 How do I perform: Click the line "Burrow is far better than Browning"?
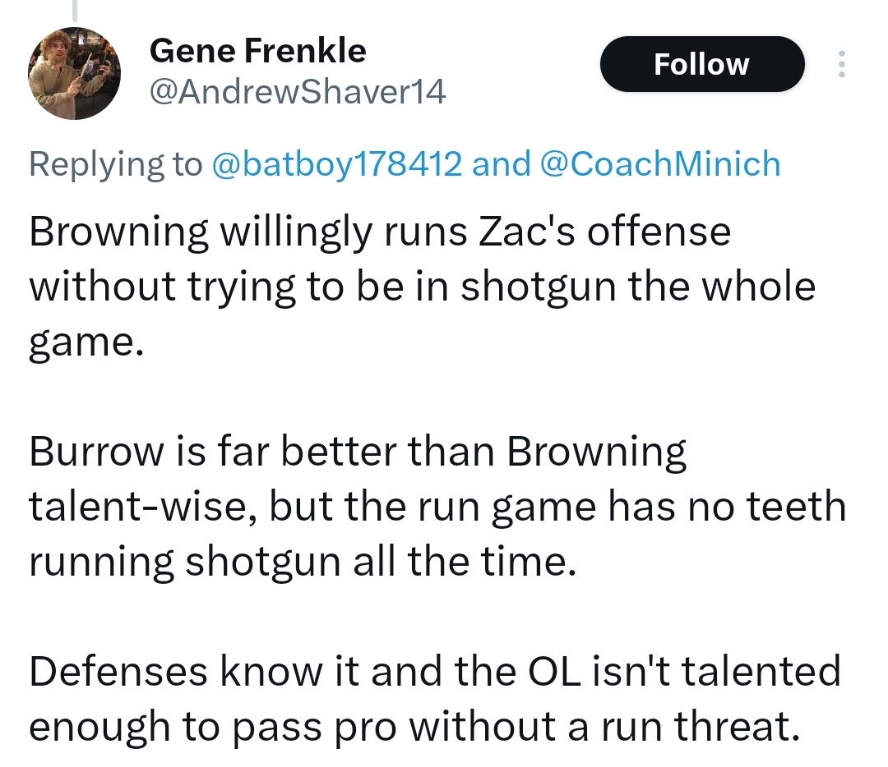[x=358, y=452]
